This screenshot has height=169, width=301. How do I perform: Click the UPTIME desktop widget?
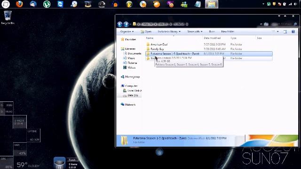[33, 136]
